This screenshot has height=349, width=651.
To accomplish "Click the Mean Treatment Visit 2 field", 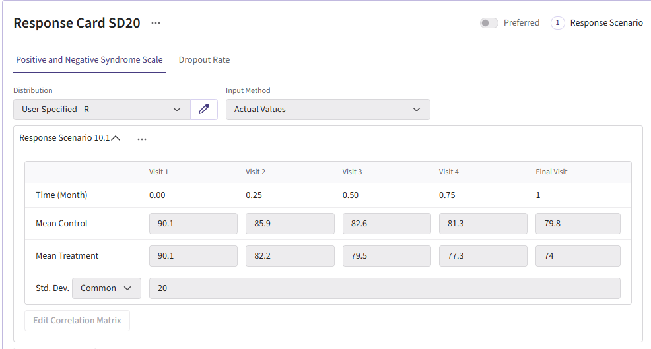I will pos(289,256).
